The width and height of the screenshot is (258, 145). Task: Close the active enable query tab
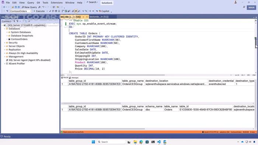point(87,17)
